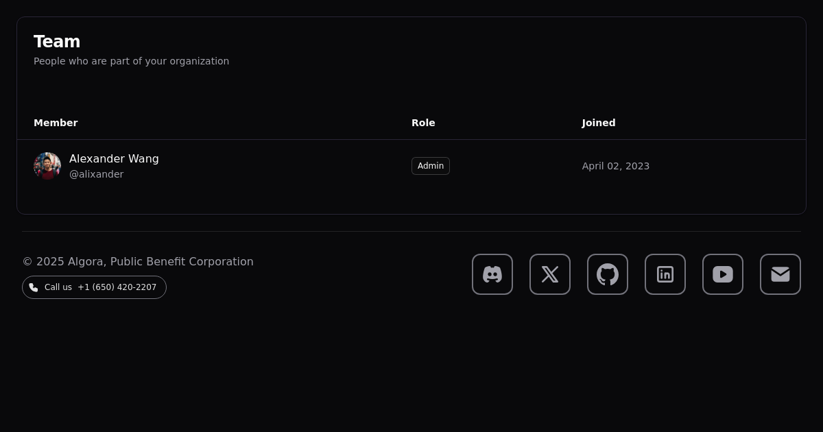Go to the LinkedIn page icon
The height and width of the screenshot is (432, 823).
tap(665, 274)
